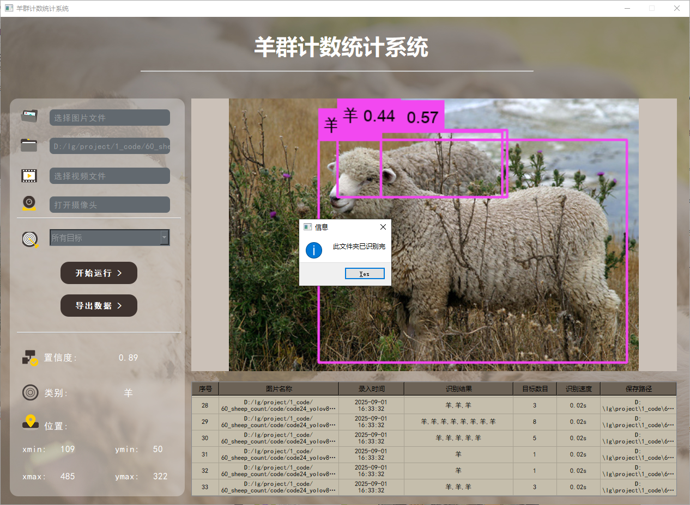The width and height of the screenshot is (690, 505).
Task: Click the folder path D:/lg/project field
Action: 110,146
